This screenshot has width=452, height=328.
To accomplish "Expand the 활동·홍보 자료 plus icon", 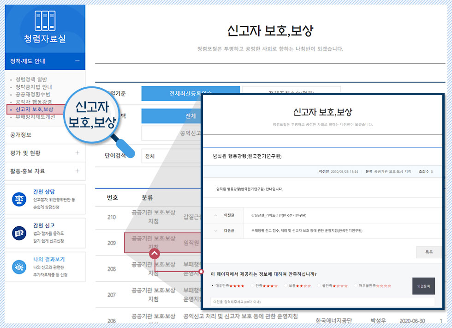I will (x=77, y=171).
